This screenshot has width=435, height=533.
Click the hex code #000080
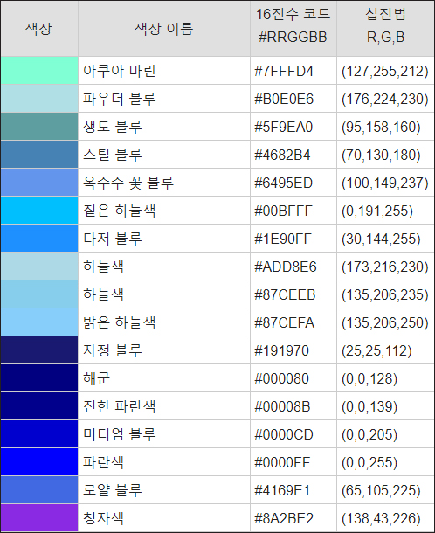282,378
